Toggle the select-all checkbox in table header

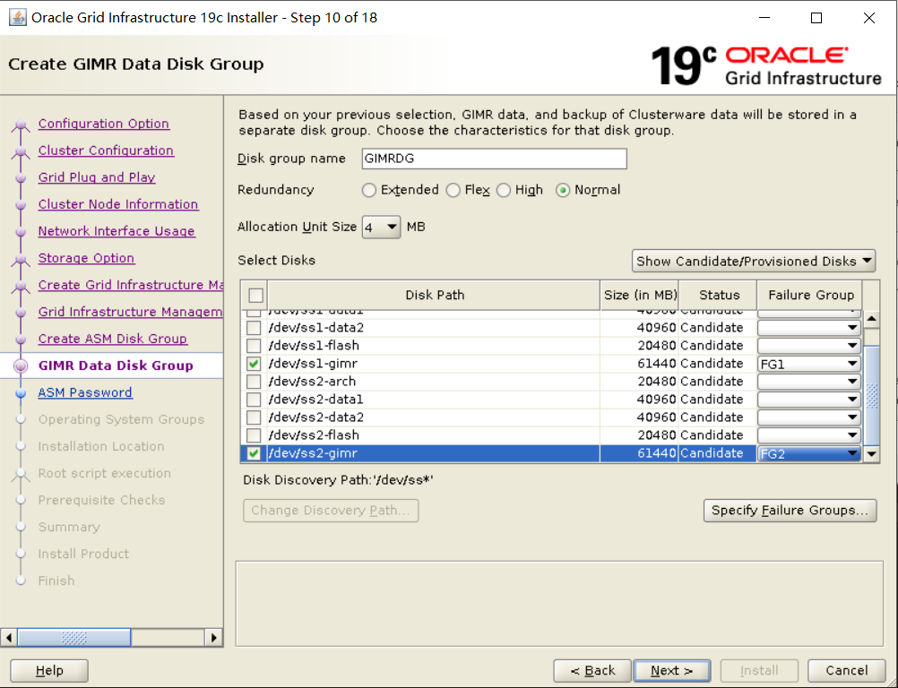256,296
